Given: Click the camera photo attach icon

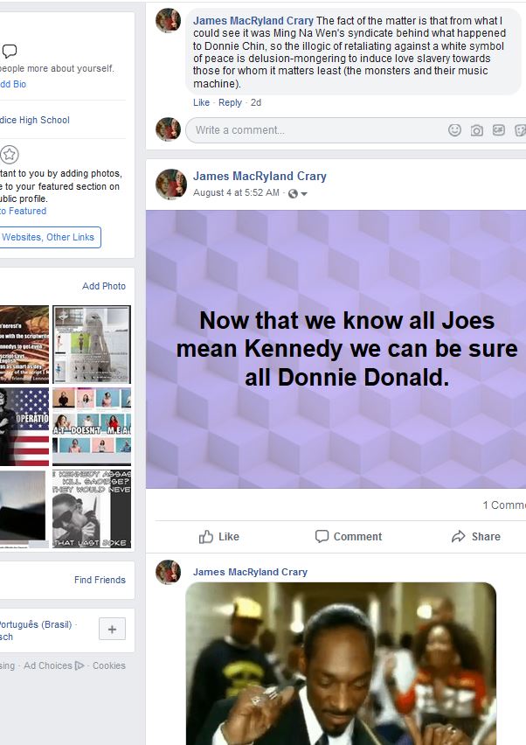Looking at the screenshot, I should point(476,130).
